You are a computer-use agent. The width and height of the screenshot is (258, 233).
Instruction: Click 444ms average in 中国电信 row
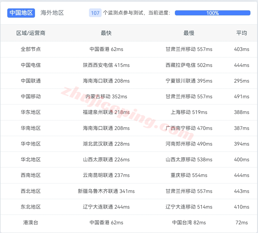tap(241, 65)
